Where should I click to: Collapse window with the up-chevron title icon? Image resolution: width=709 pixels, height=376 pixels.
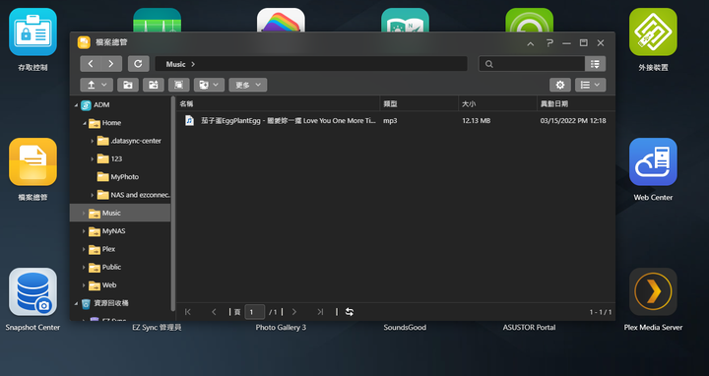tap(531, 43)
